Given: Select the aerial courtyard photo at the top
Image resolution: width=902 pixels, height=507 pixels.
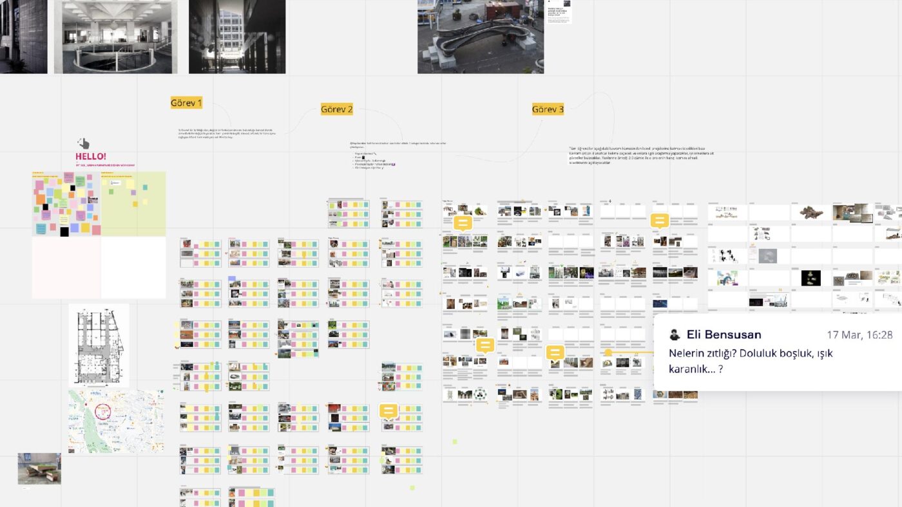Looking at the screenshot, I should click(x=479, y=37).
